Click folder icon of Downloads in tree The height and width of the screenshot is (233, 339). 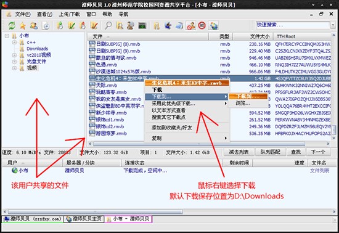point(22,49)
